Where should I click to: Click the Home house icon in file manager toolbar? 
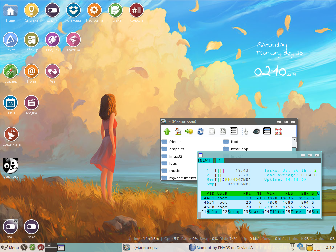pyautogui.click(x=178, y=131)
